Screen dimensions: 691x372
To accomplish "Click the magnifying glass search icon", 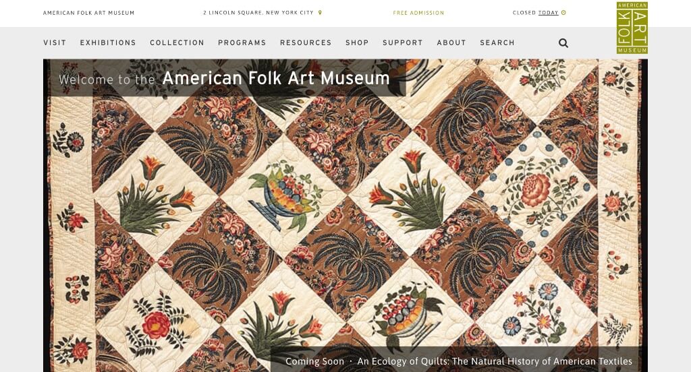I will coord(563,42).
